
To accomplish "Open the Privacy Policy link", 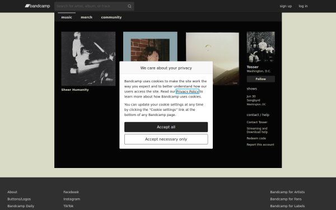I will [x=188, y=91].
